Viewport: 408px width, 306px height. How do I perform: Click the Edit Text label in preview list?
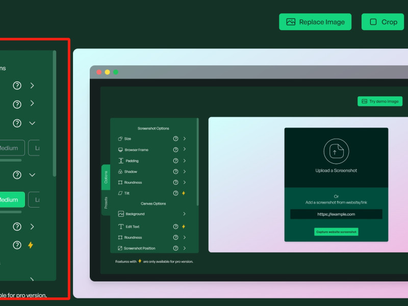[x=133, y=226]
